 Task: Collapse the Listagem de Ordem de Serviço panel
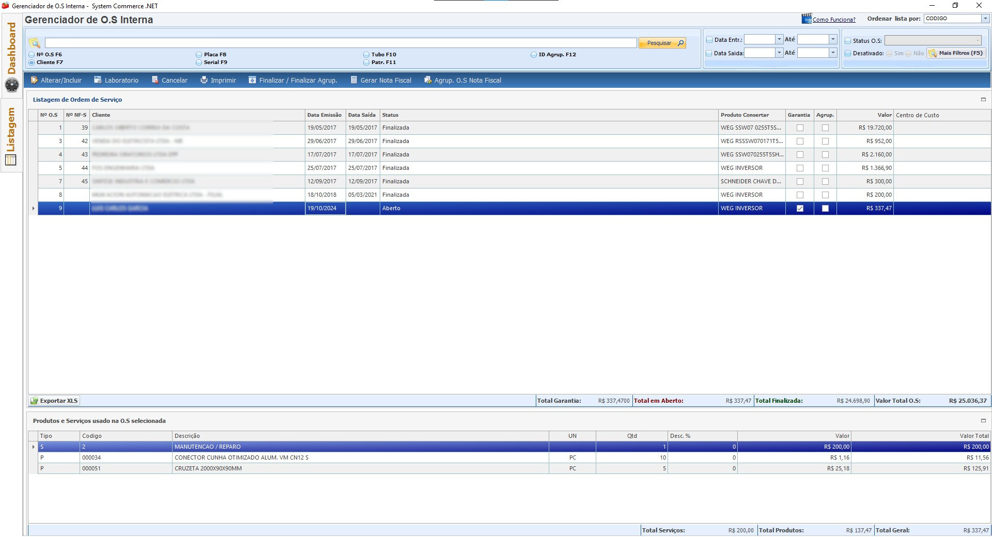coord(983,100)
